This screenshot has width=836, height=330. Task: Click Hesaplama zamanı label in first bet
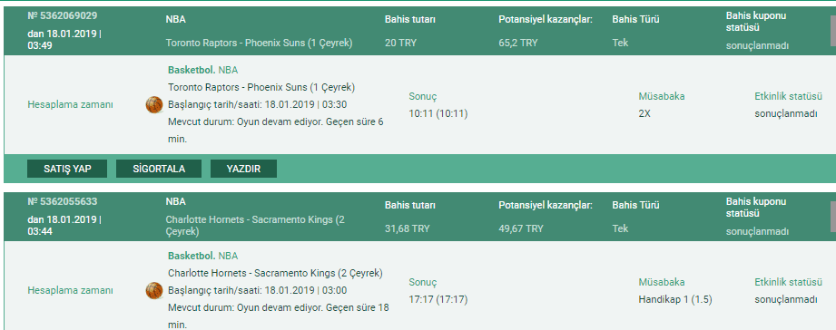(x=71, y=105)
